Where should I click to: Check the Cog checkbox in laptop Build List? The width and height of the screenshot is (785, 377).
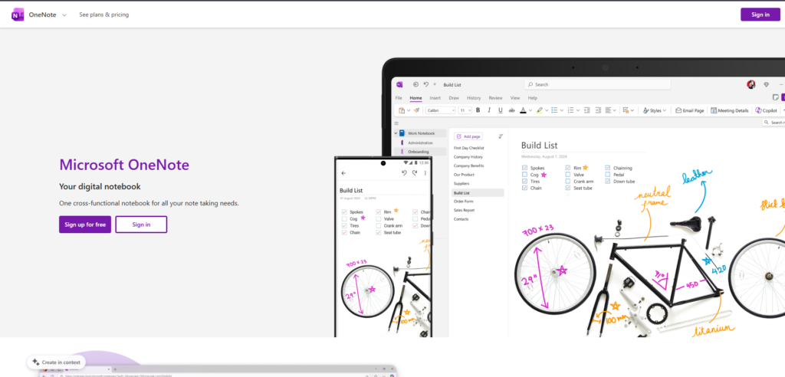(524, 175)
